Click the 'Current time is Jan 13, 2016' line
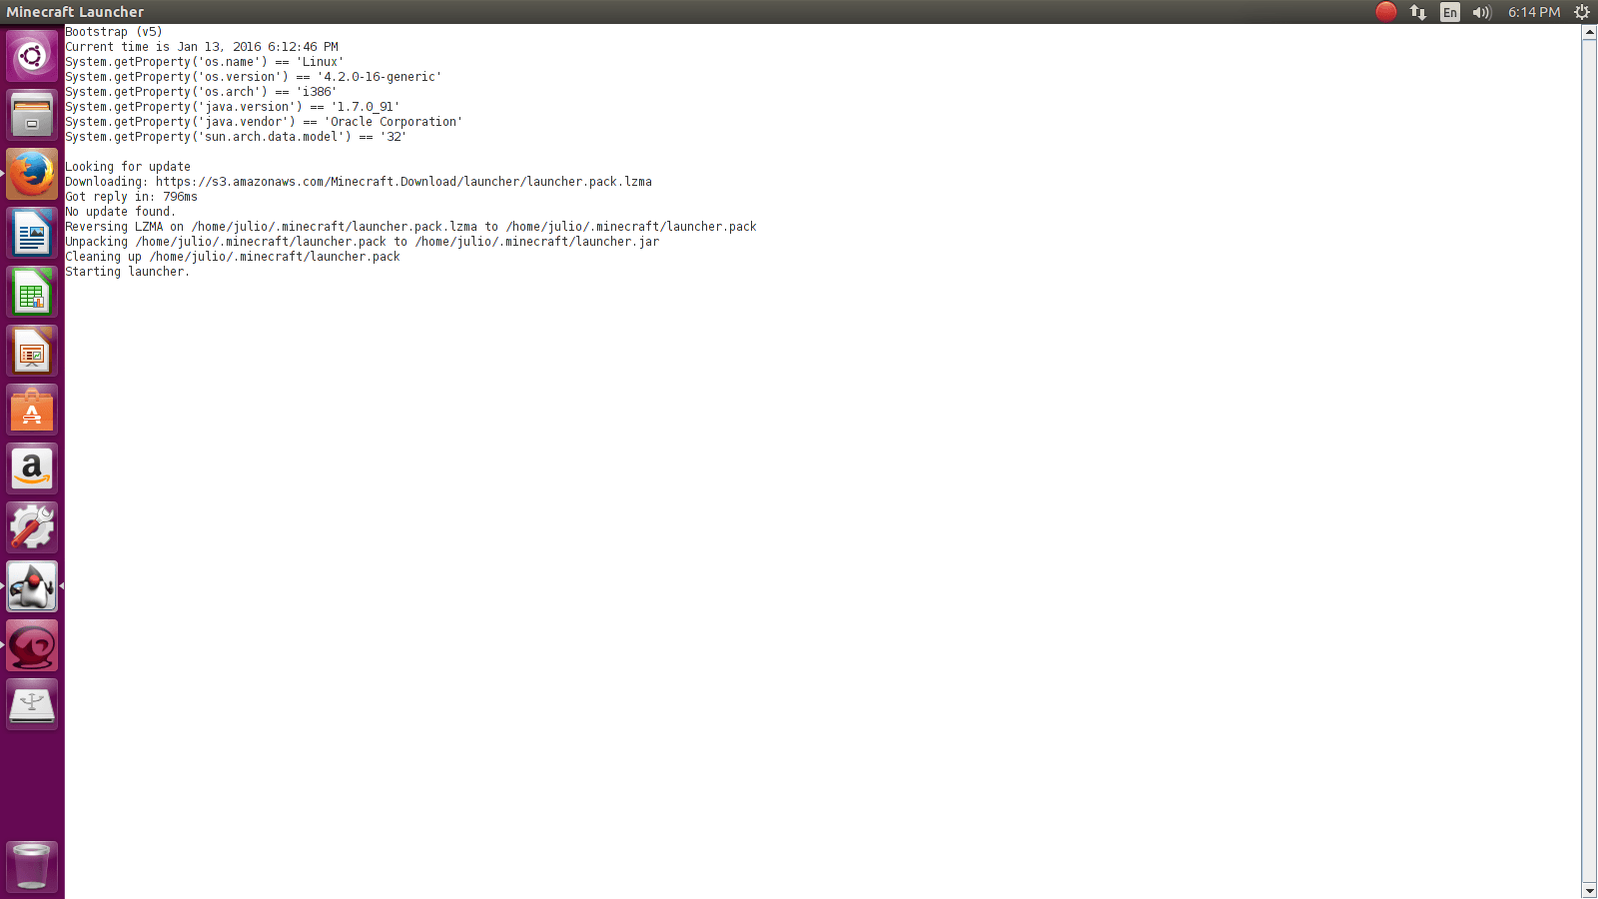 tap(202, 47)
